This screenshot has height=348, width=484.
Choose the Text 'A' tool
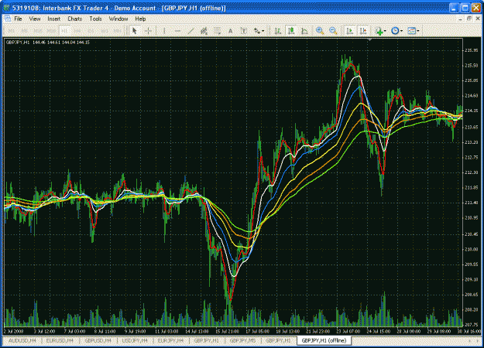coord(230,31)
